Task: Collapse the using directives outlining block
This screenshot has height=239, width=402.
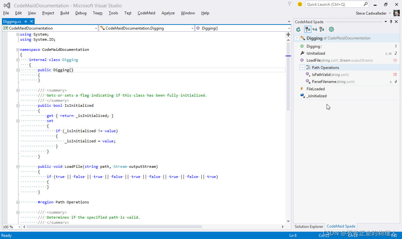Action: coord(18,34)
